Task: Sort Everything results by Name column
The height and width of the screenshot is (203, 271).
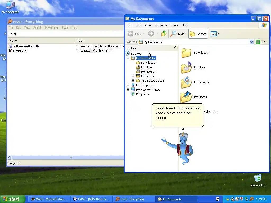Action: pyautogui.click(x=41, y=41)
